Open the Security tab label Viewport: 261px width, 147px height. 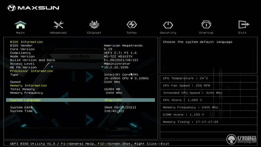coord(168,33)
